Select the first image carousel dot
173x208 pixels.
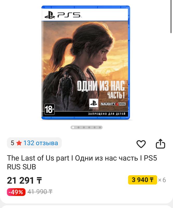click(73, 127)
